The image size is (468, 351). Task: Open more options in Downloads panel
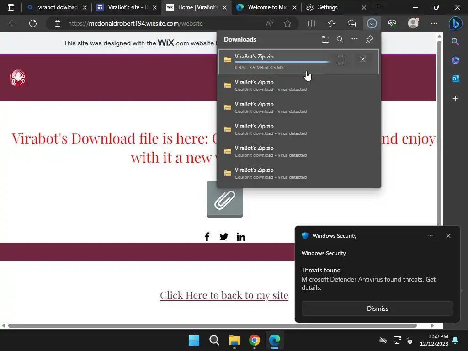click(354, 39)
